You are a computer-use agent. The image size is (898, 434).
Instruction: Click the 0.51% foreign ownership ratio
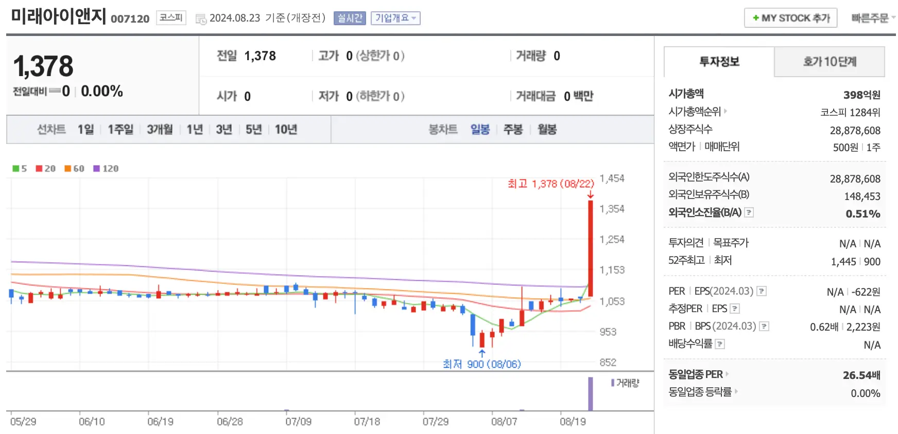862,213
